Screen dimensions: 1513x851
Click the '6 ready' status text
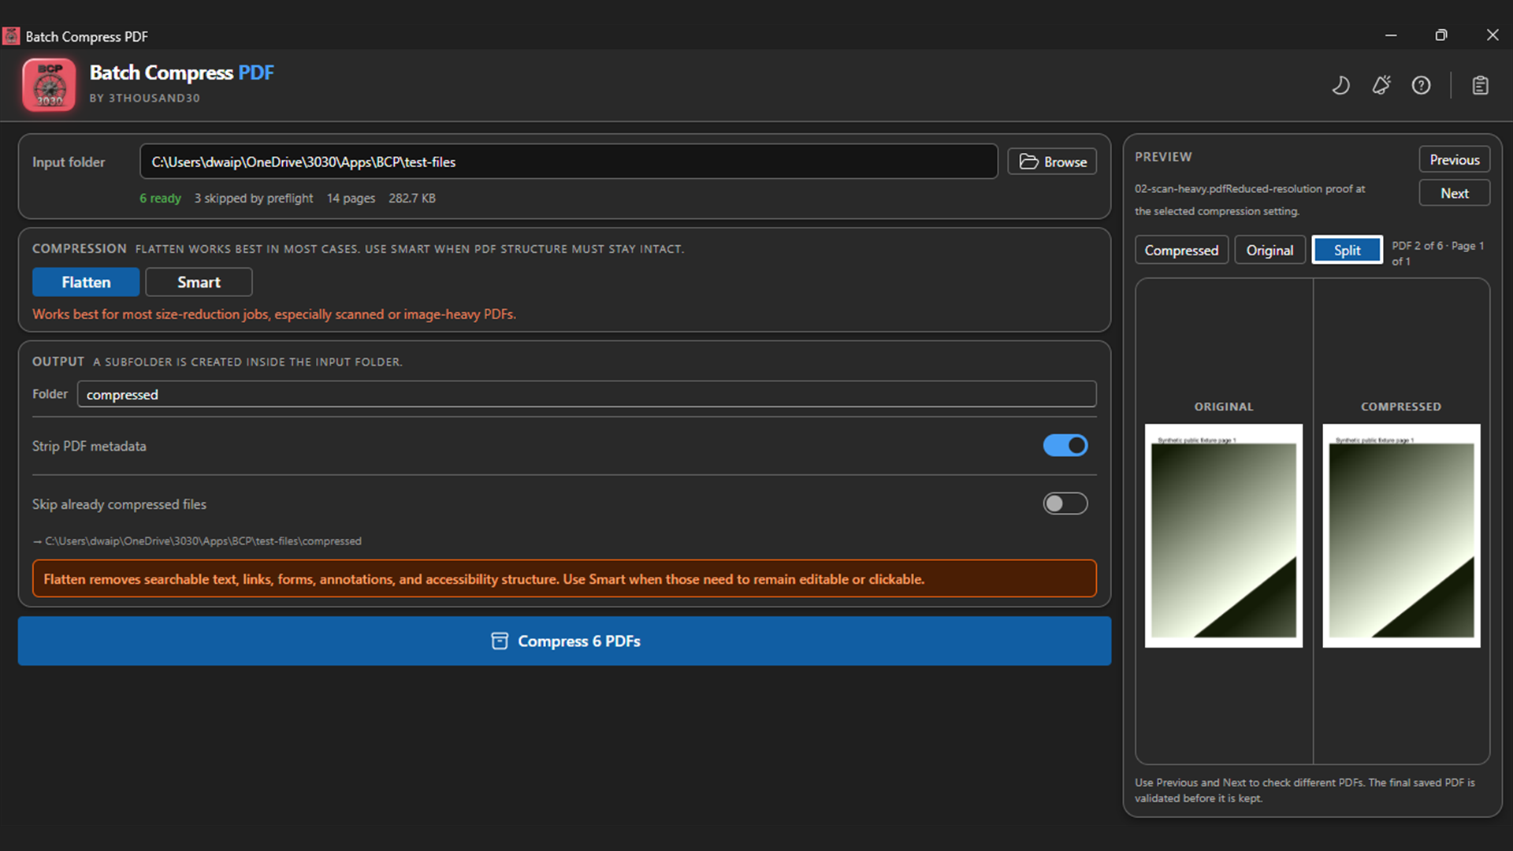(x=160, y=198)
